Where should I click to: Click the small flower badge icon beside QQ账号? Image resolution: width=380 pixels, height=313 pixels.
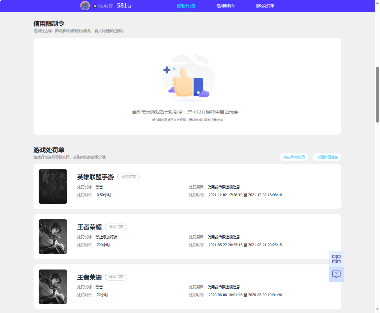95,6
